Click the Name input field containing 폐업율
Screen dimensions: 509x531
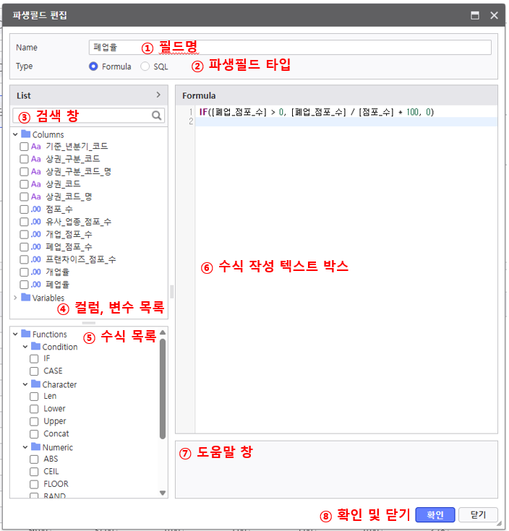pos(289,48)
